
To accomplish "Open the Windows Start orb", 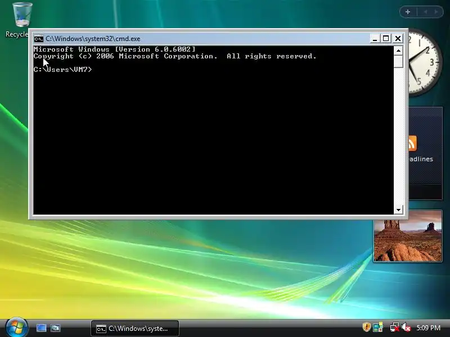I will 16,327.
